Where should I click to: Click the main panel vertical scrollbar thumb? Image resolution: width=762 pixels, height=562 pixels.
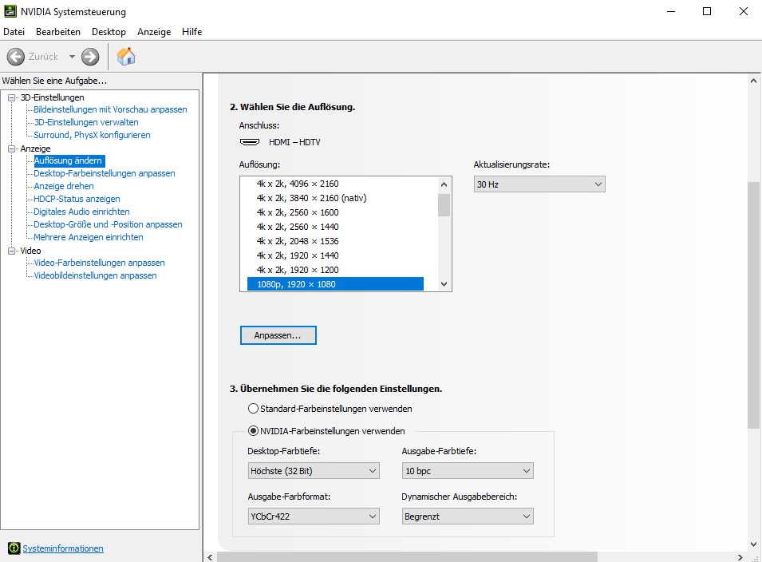pyautogui.click(x=753, y=305)
